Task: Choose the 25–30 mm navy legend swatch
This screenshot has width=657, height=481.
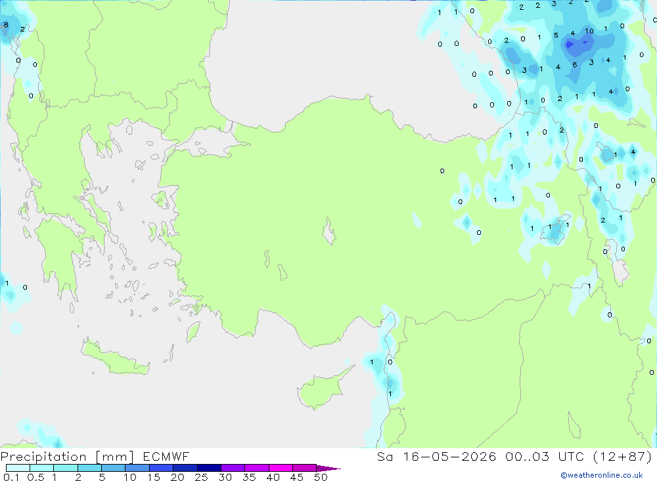Action: tap(209, 468)
